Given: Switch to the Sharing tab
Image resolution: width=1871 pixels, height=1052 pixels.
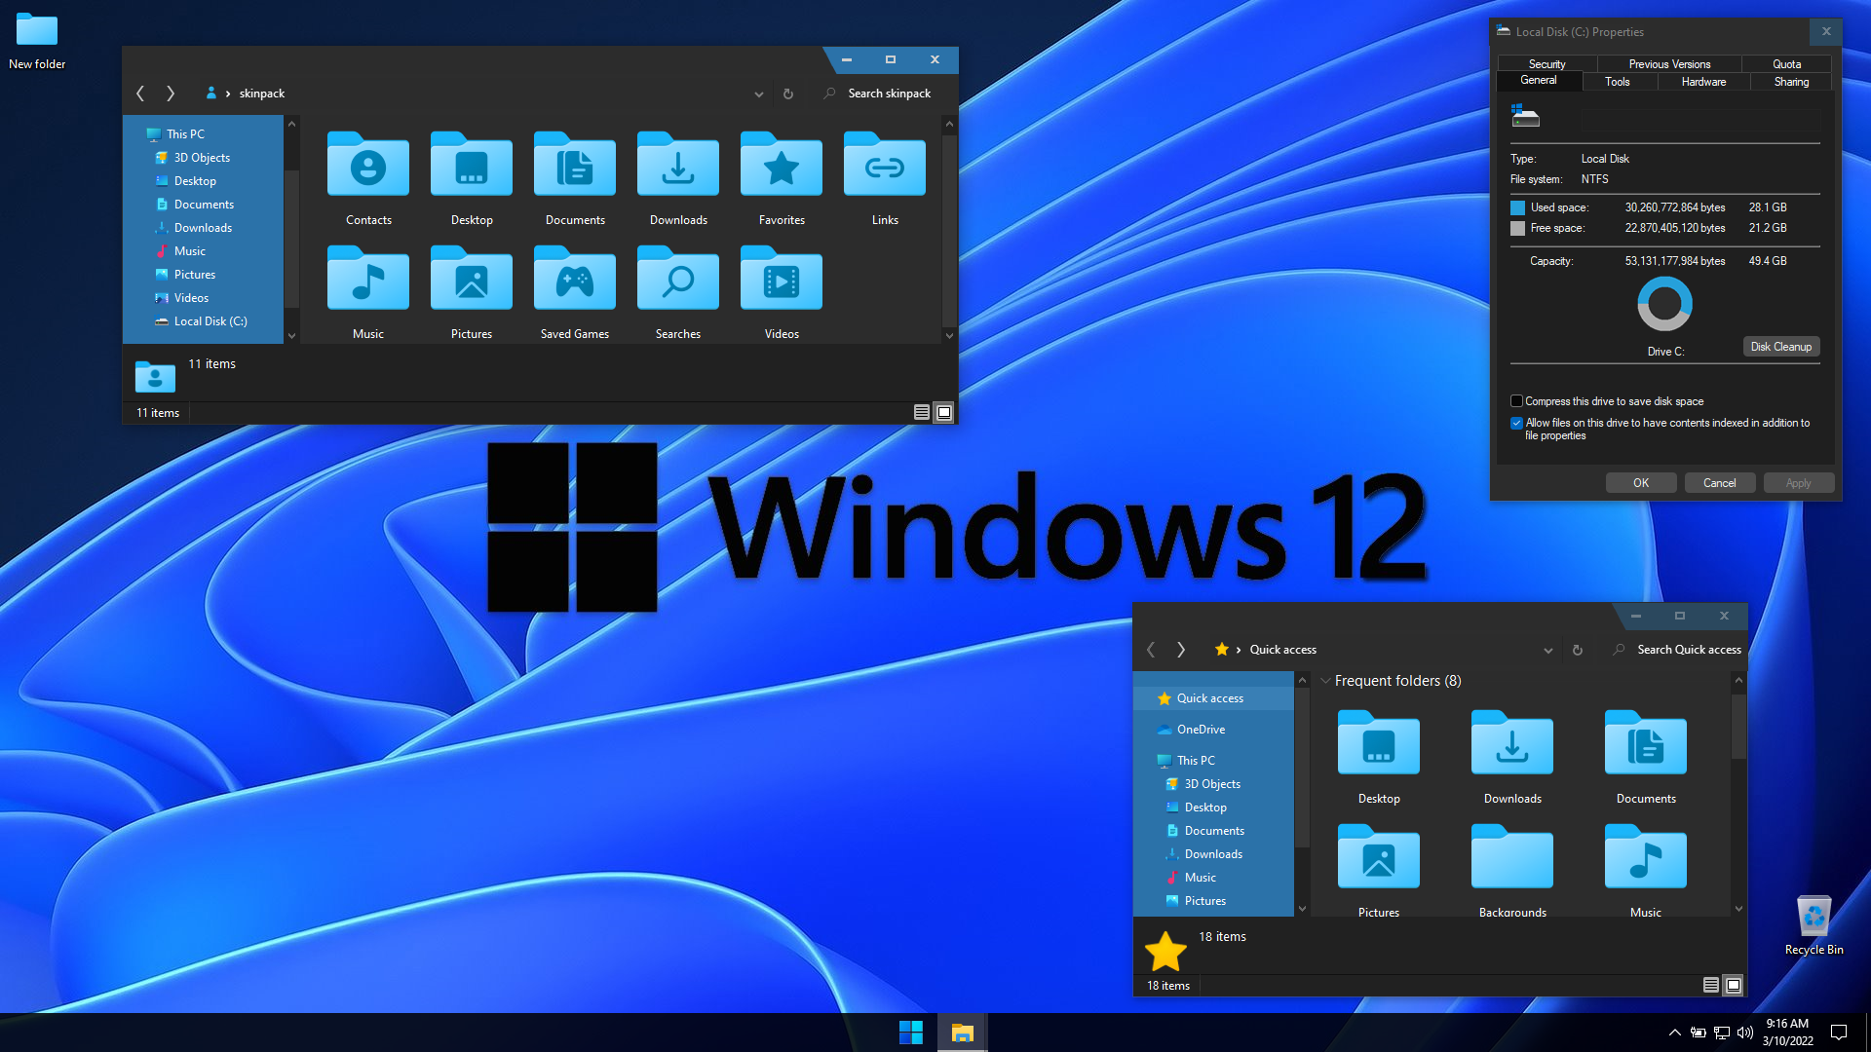Looking at the screenshot, I should coord(1791,82).
